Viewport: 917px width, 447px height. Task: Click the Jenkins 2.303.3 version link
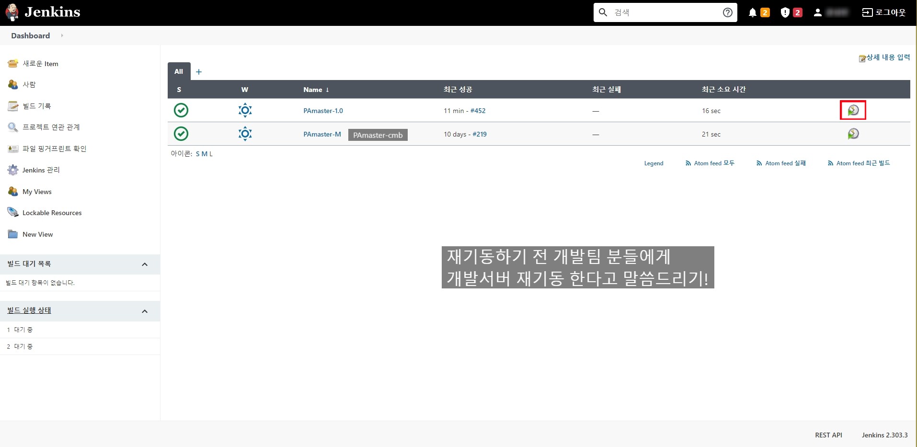[x=884, y=435]
